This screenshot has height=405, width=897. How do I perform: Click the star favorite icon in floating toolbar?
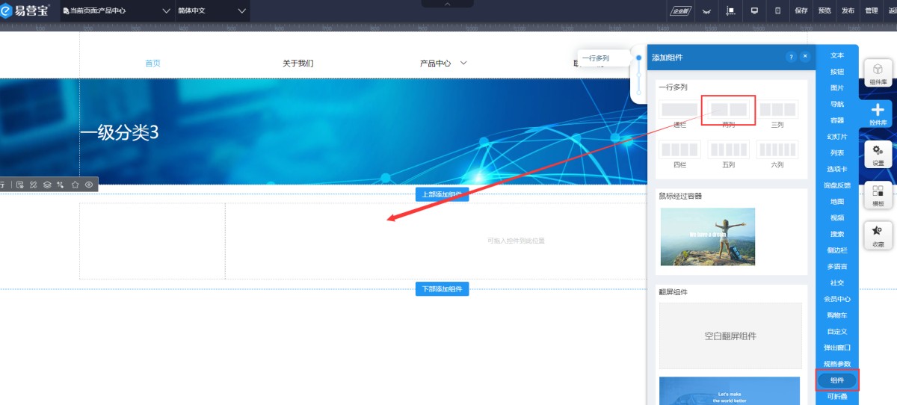[75, 184]
